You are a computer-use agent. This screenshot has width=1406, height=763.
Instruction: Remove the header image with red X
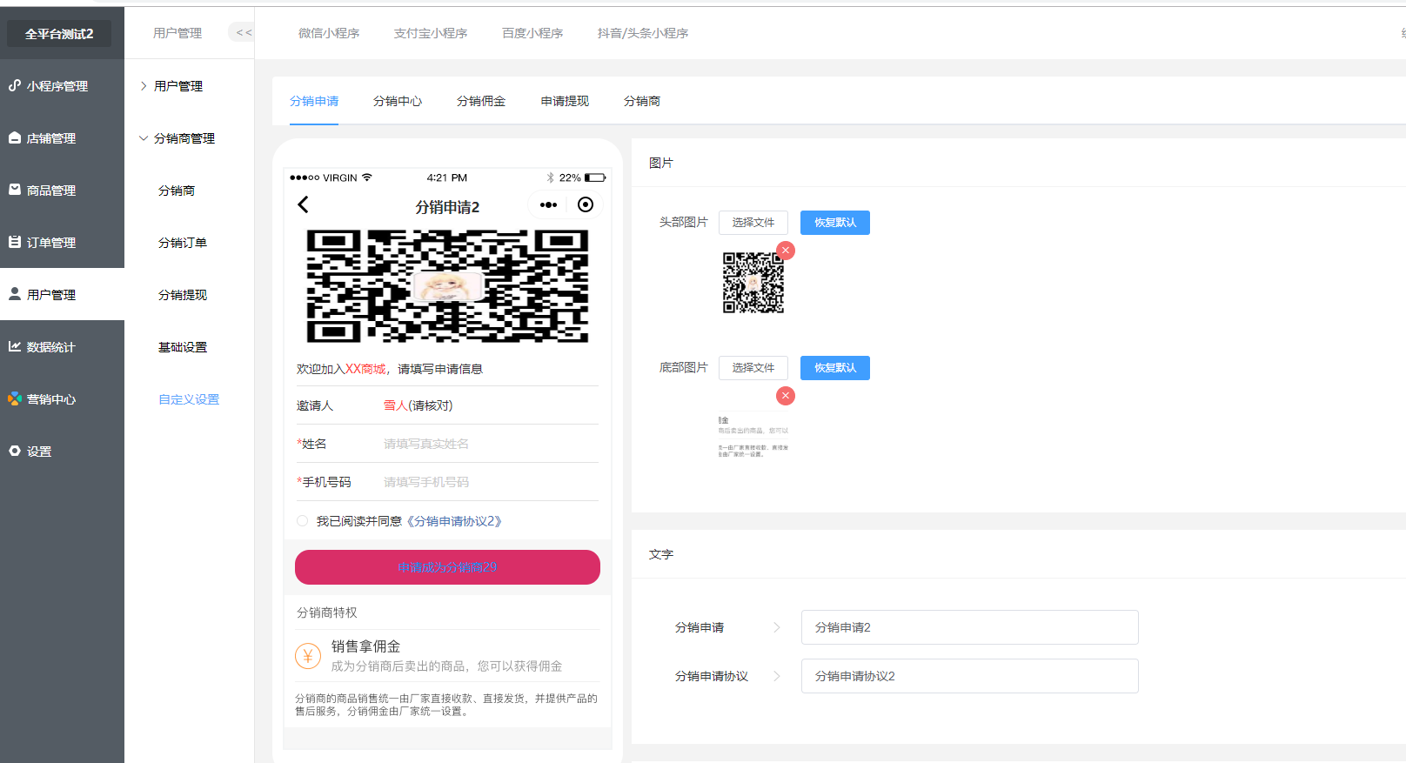tap(786, 251)
